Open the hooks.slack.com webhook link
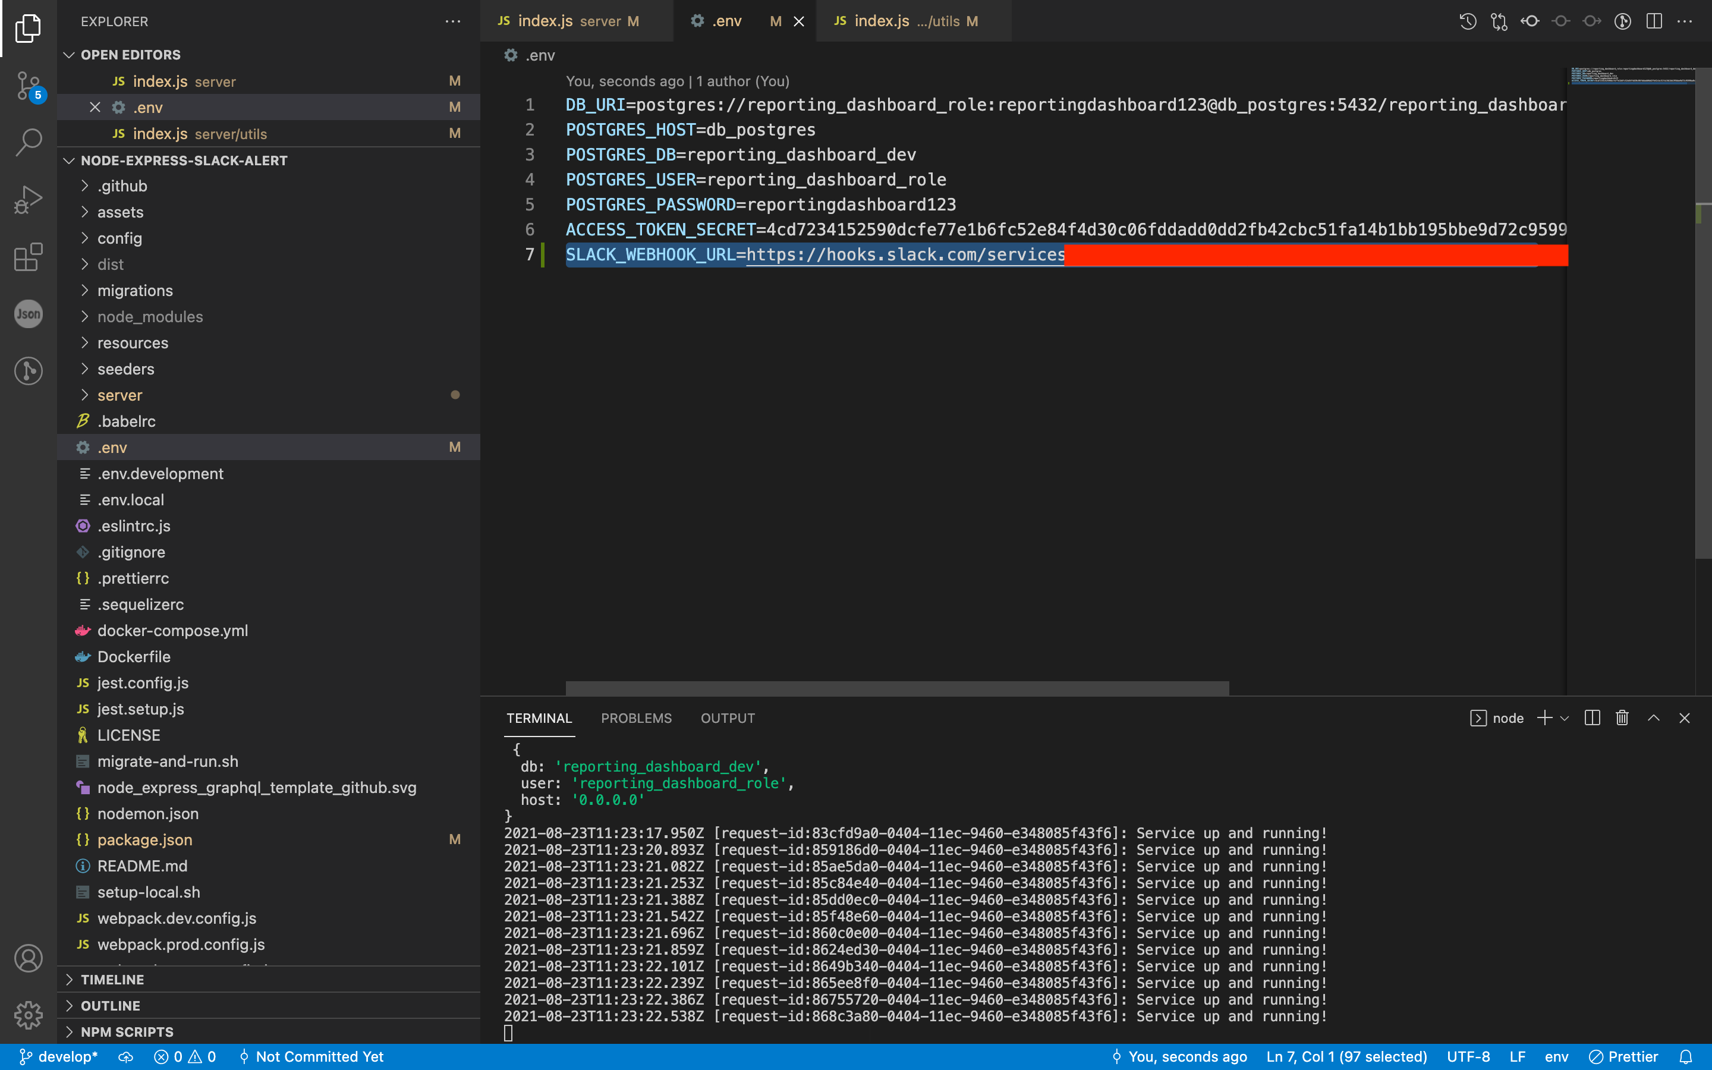The height and width of the screenshot is (1070, 1712). click(905, 255)
